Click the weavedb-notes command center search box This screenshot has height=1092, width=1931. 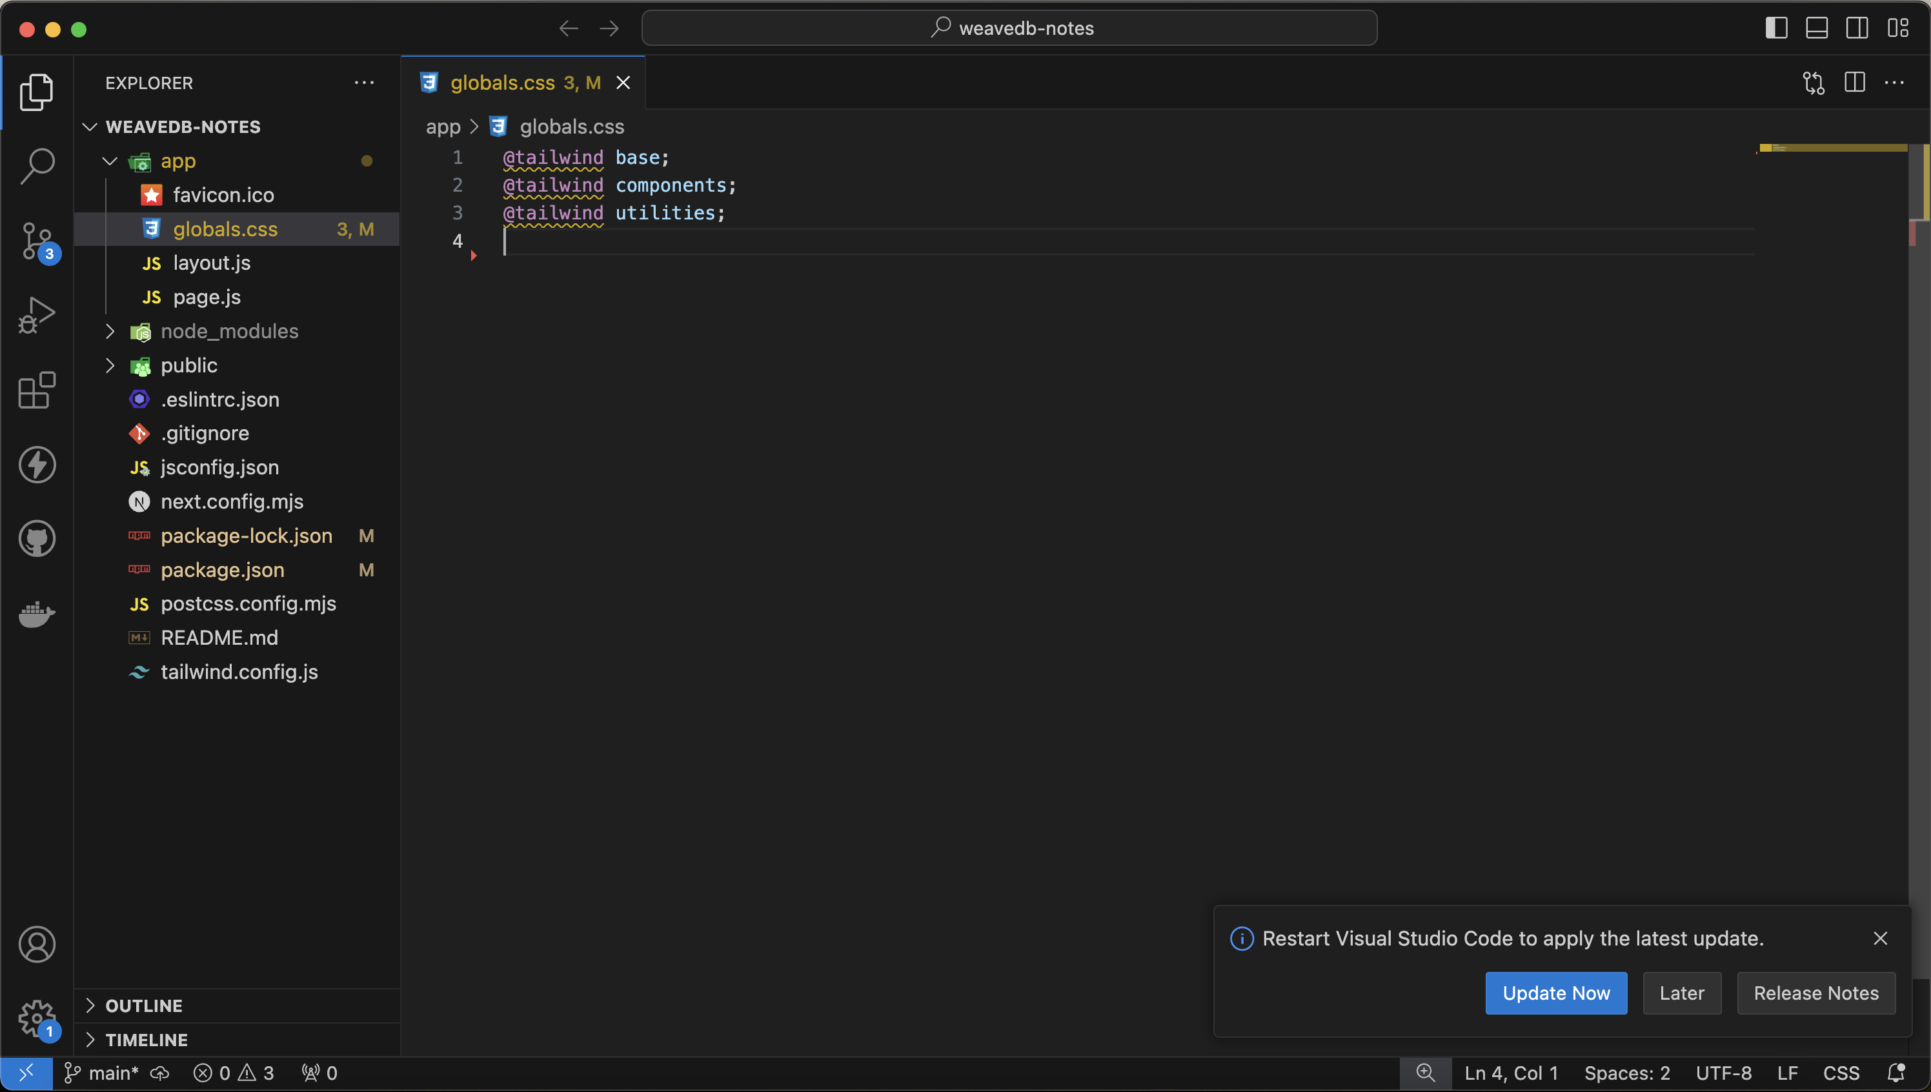[1009, 28]
